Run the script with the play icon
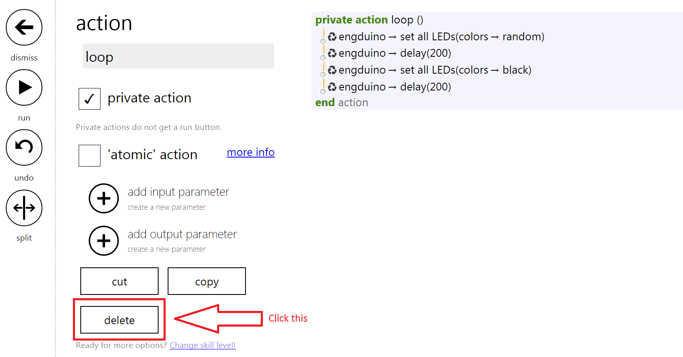The width and height of the screenshot is (683, 357). click(24, 88)
